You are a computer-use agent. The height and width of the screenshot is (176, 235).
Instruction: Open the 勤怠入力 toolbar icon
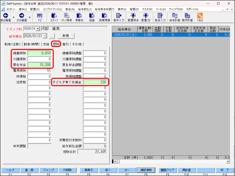(160, 17)
